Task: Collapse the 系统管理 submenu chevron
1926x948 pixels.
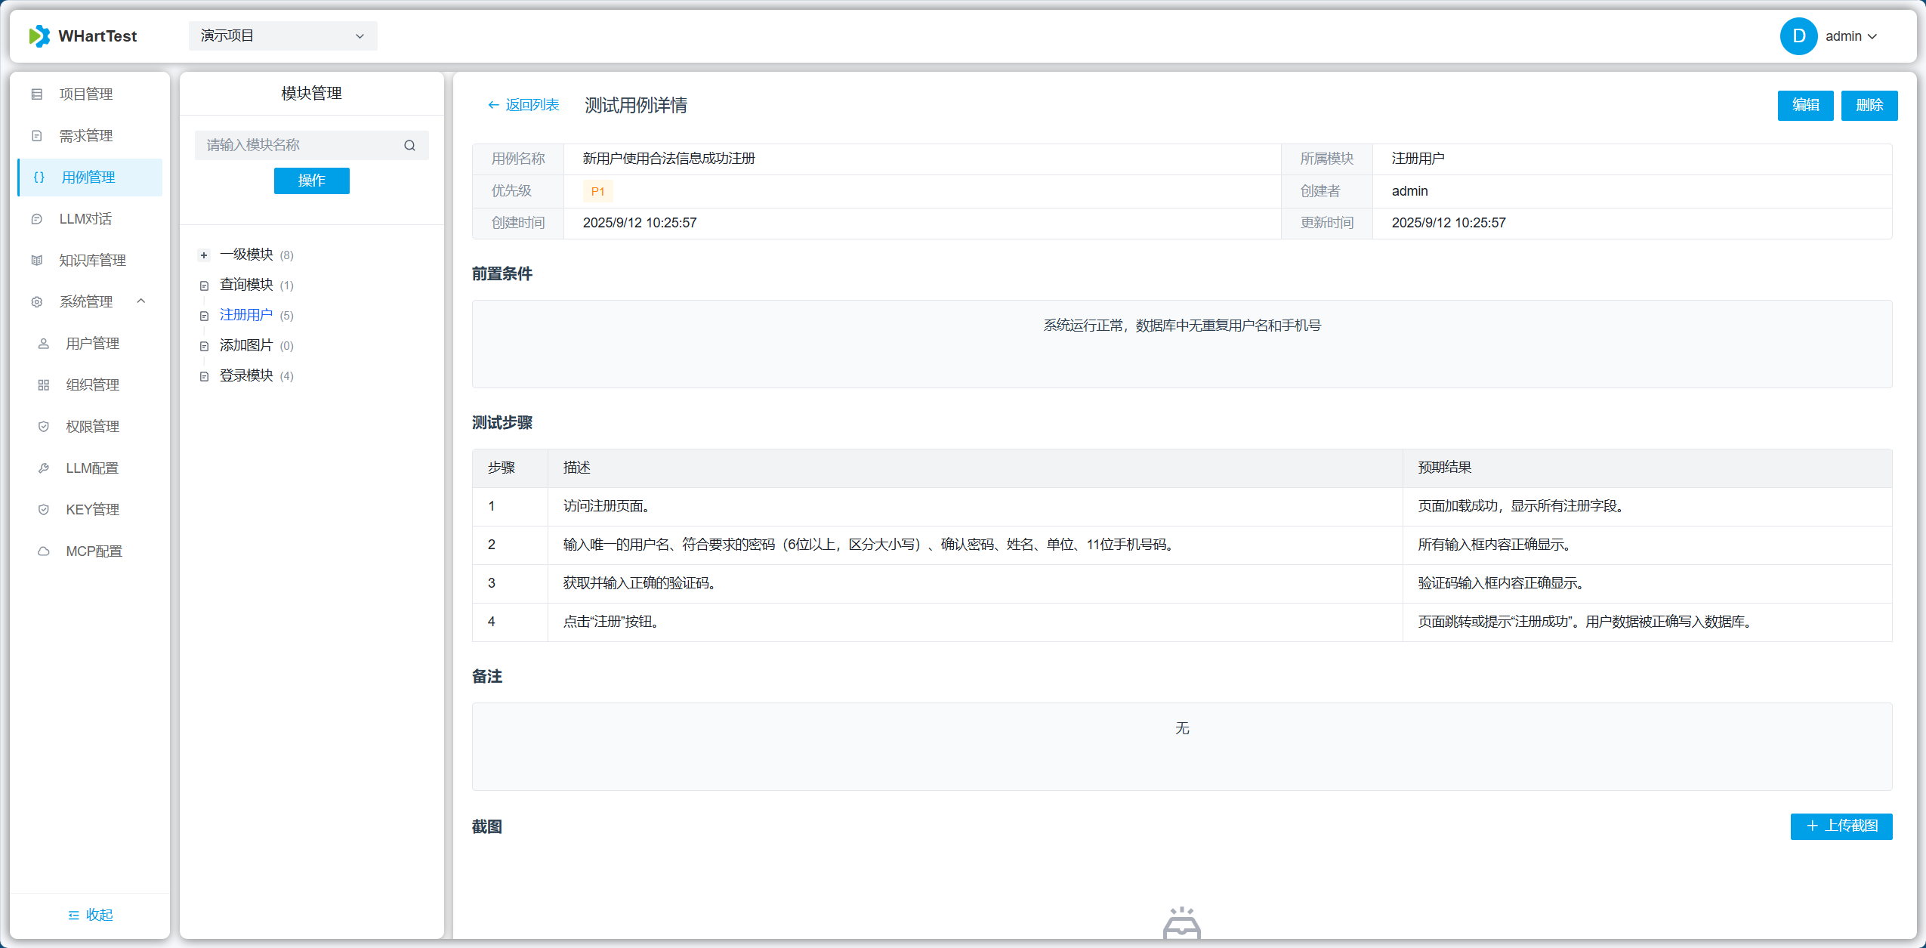Action: (141, 301)
